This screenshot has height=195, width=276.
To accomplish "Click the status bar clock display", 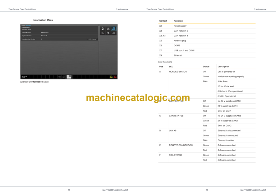I will 24,76.
